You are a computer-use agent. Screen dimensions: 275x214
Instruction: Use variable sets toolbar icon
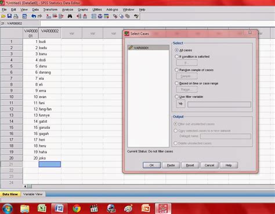(x=121, y=16)
